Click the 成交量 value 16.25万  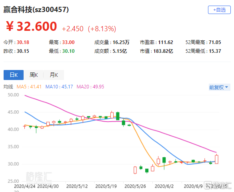pos(121,42)
